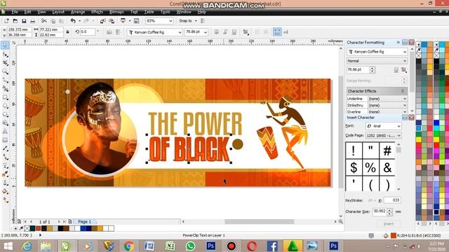Open the Insert Character Font Arial dropdown

pyautogui.click(x=398, y=126)
